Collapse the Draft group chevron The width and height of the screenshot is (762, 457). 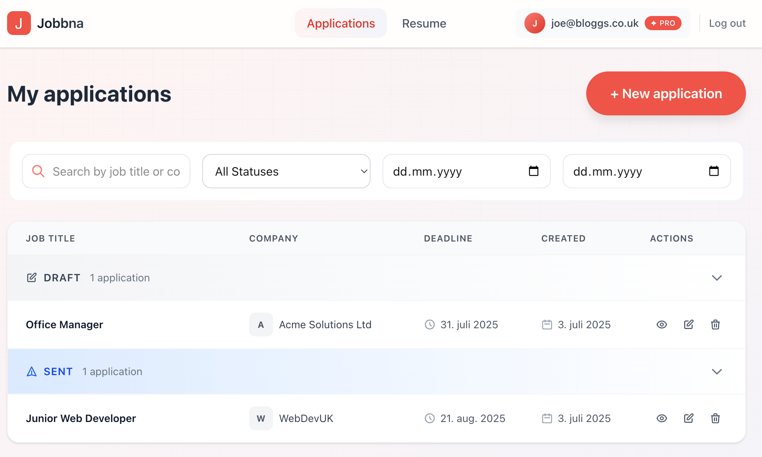(717, 278)
